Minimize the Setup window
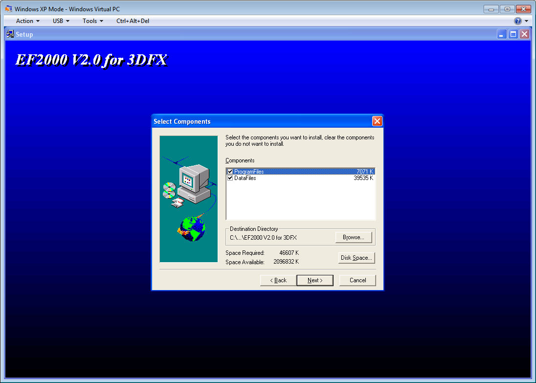Viewport: 536px width, 383px height. [501, 34]
